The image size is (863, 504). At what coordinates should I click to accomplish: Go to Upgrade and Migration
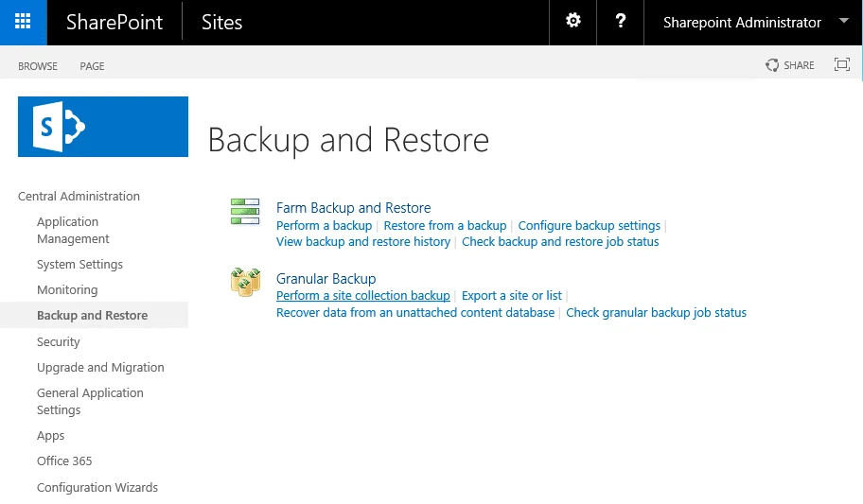point(100,368)
